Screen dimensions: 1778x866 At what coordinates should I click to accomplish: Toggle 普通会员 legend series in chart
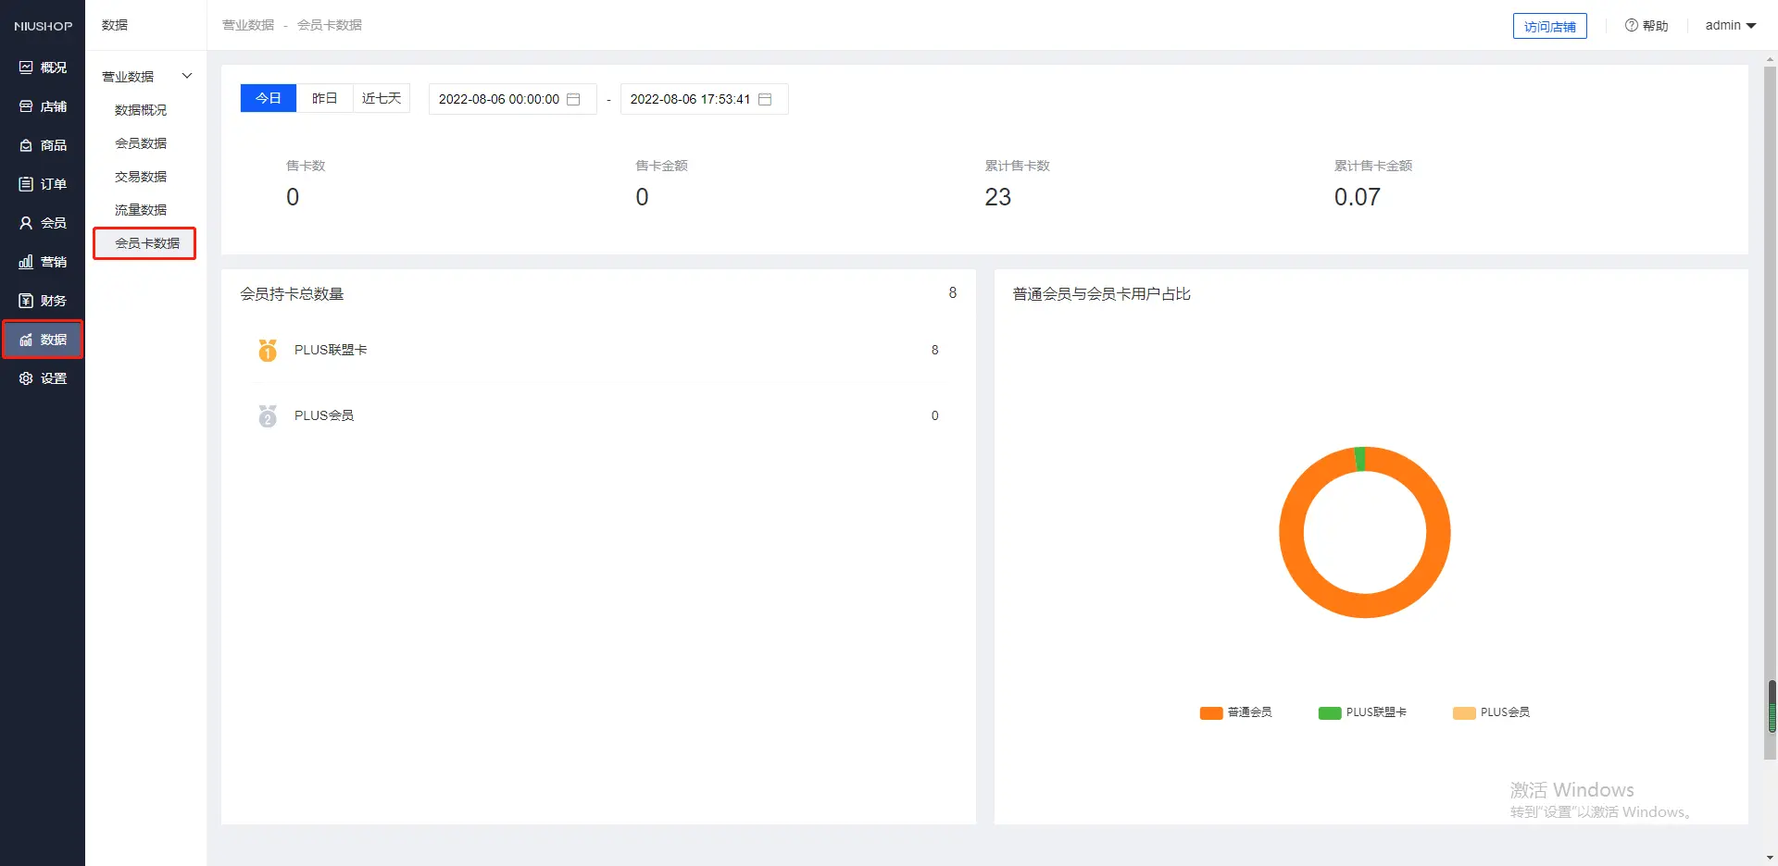pyautogui.click(x=1236, y=712)
